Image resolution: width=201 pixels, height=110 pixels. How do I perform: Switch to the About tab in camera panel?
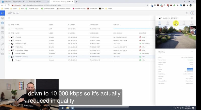[160, 23]
